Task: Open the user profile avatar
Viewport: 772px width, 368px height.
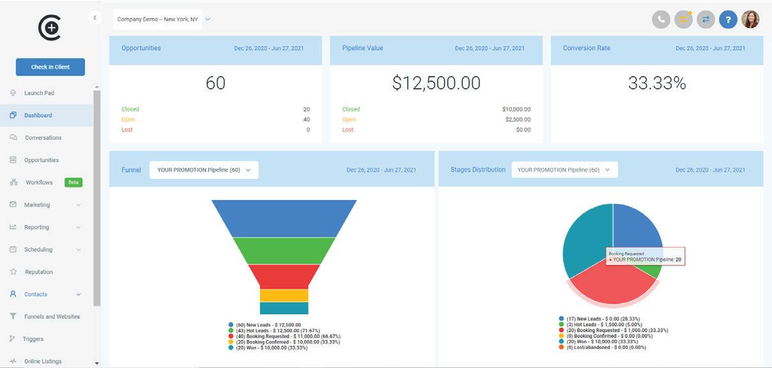Action: click(x=750, y=19)
